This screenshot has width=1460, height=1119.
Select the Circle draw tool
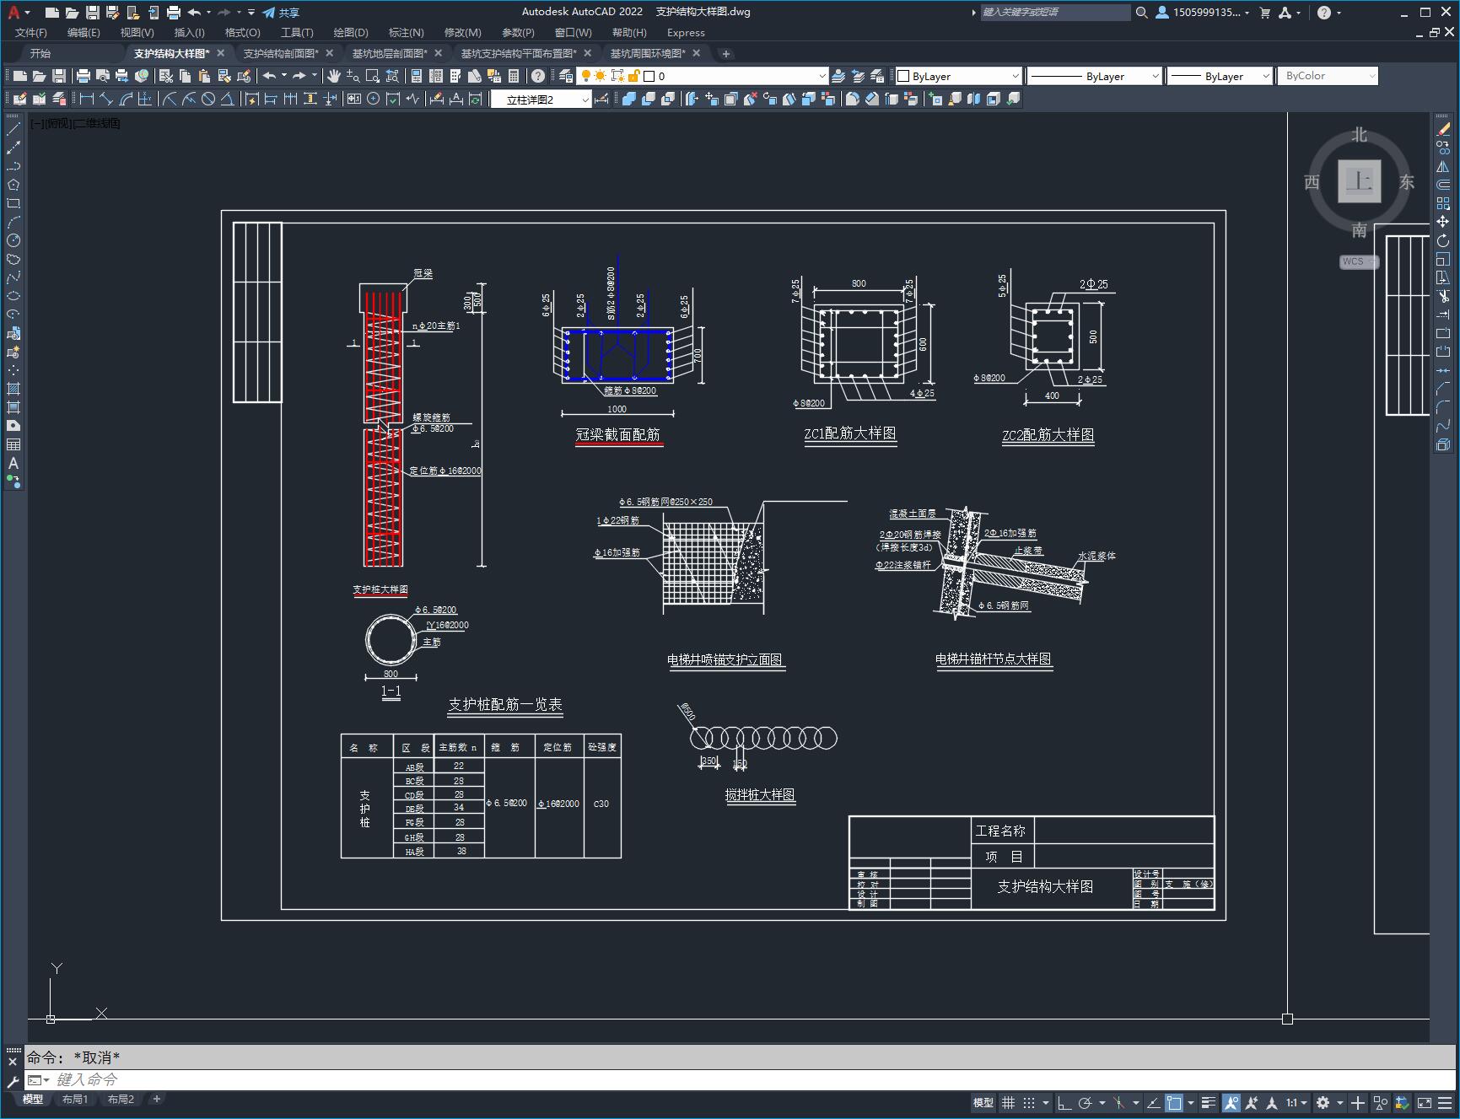[x=13, y=240]
